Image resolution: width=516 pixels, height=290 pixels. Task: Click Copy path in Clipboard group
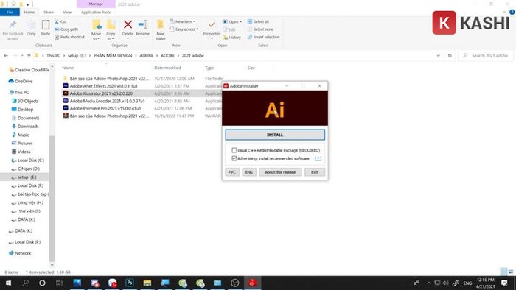(x=66, y=29)
